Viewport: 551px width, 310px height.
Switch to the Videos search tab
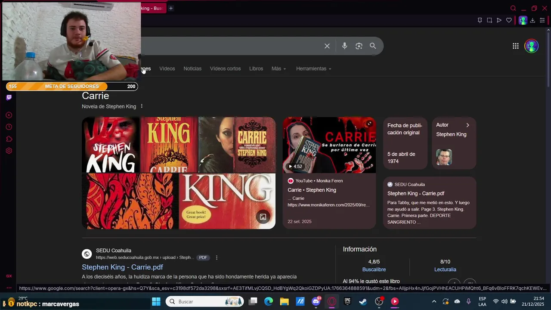167,68
